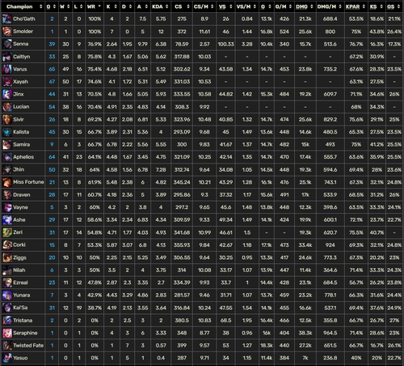This screenshot has width=404, height=366.
Task: Sort table by G/M column header
Action: coord(284,6)
